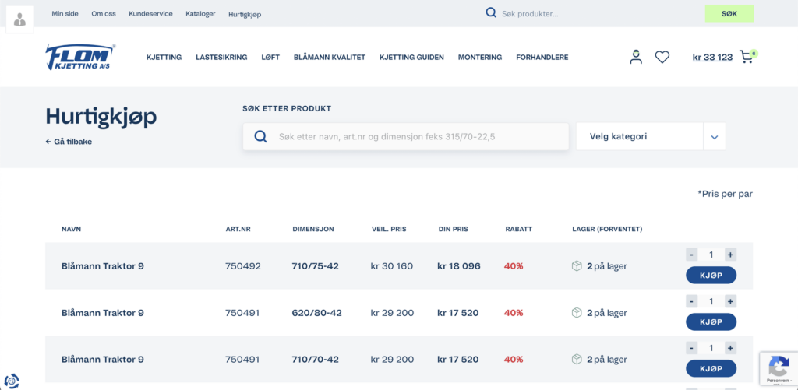This screenshot has width=798, height=390.
Task: Open the Kundeservice link
Action: pyautogui.click(x=150, y=14)
